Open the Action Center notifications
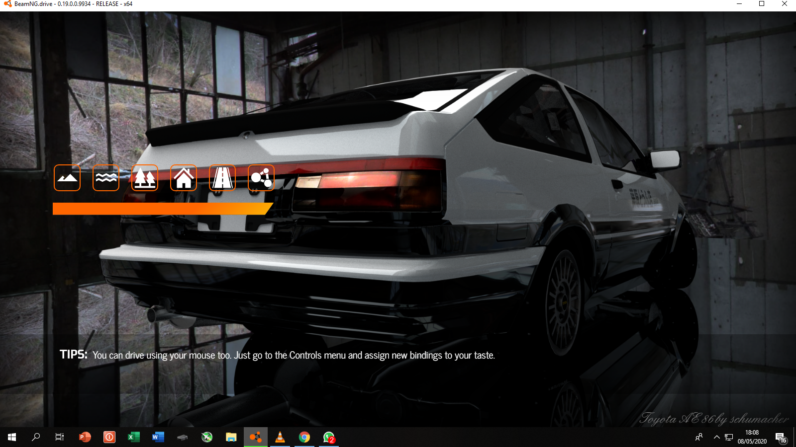 point(781,437)
